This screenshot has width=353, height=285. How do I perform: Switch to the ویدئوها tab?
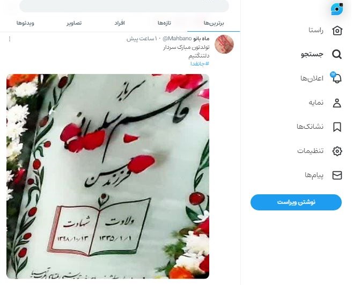pyautogui.click(x=25, y=23)
